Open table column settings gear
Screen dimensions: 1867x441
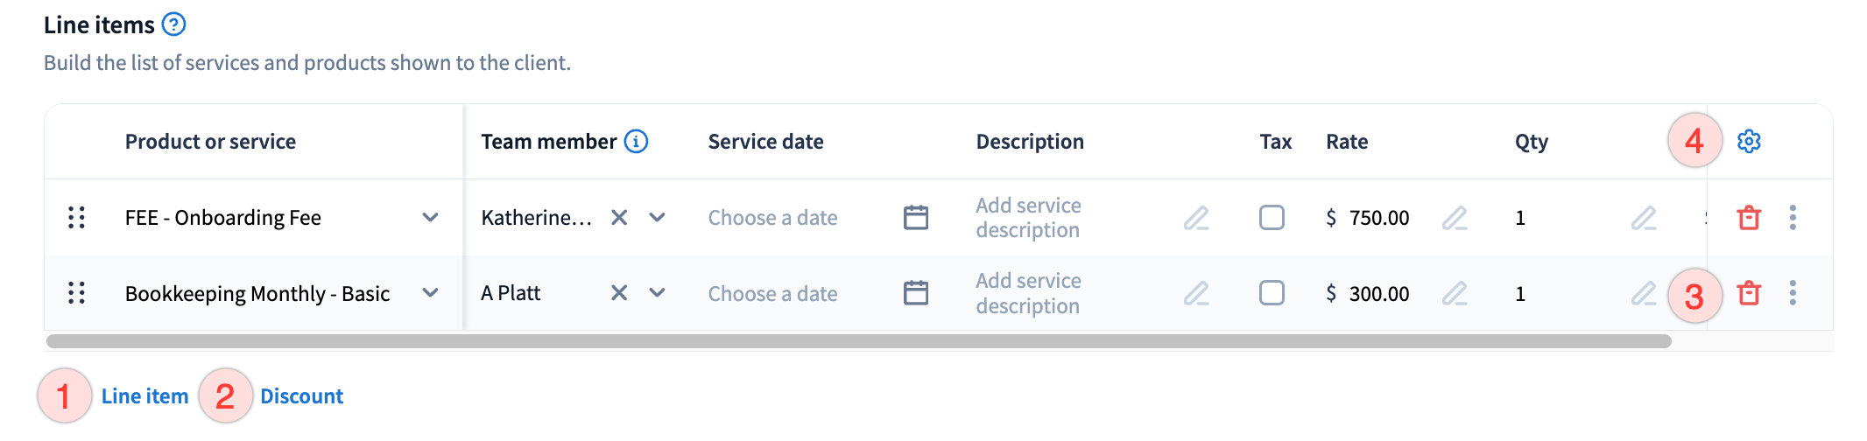(1749, 141)
